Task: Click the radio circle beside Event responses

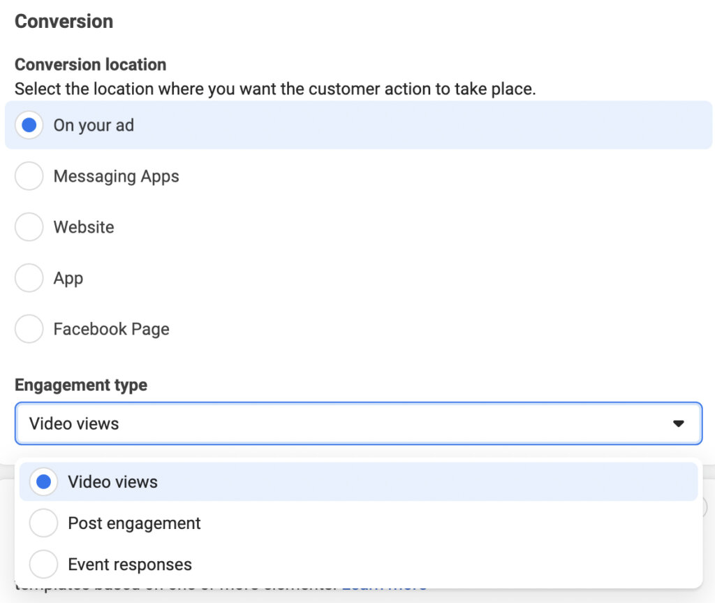Action: (x=43, y=564)
